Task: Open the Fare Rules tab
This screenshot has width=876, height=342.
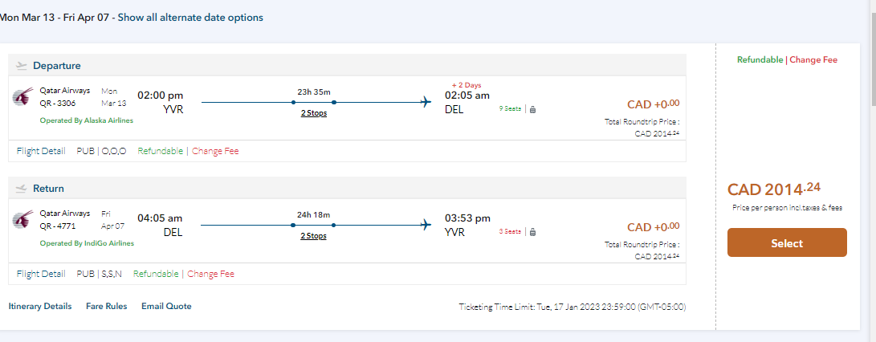Action: pos(106,306)
